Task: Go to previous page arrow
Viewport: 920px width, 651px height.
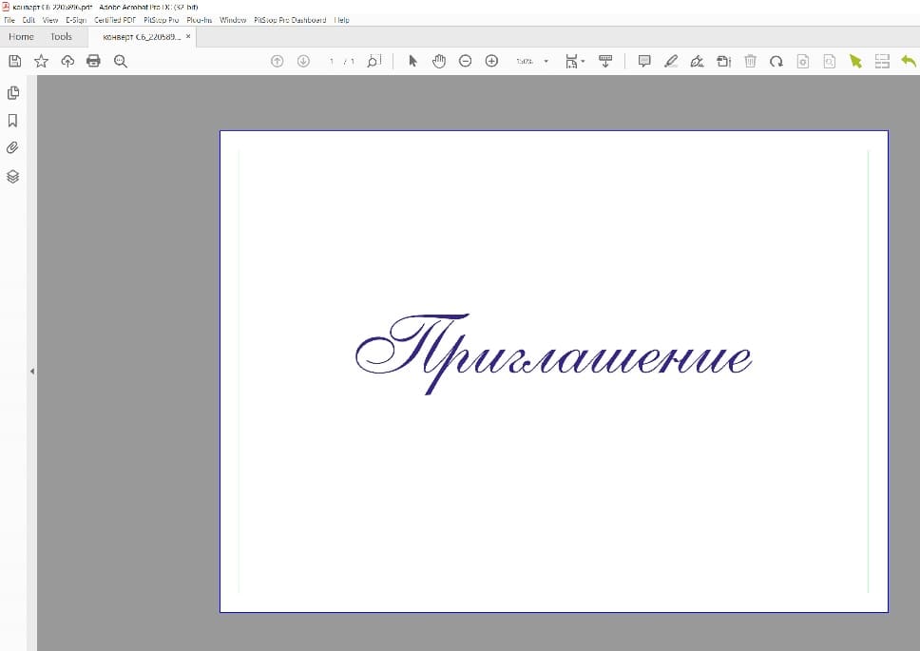Action: point(277,61)
